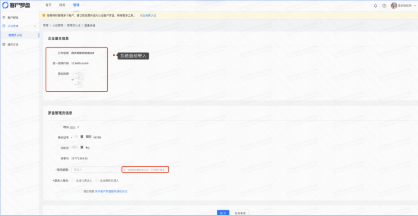418x216 pixels.
Task: Switch to the 财务 tab
Action: click(62, 5)
